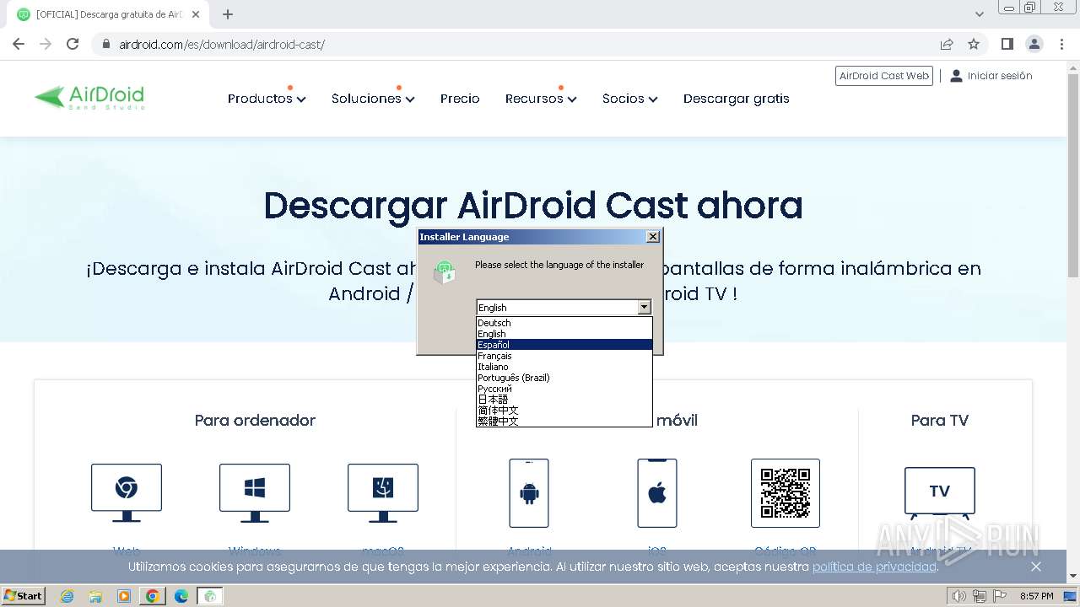The height and width of the screenshot is (607, 1080).
Task: Click the AirDroid installer taskbar icon
Action: point(210,596)
